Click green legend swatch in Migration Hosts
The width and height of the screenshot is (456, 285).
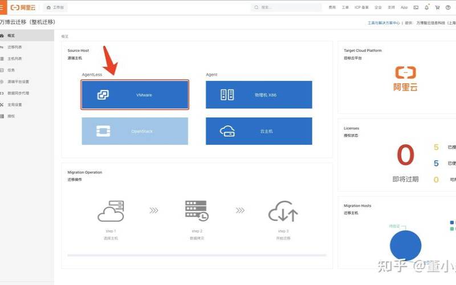coord(451,229)
